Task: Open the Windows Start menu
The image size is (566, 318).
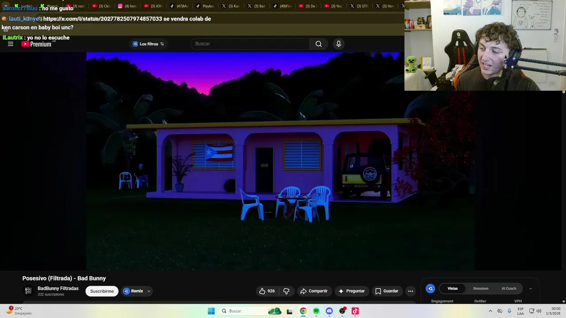Action: (x=211, y=311)
